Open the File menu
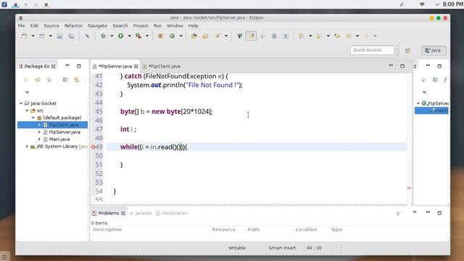This screenshot has height=261, width=464. tap(21, 26)
